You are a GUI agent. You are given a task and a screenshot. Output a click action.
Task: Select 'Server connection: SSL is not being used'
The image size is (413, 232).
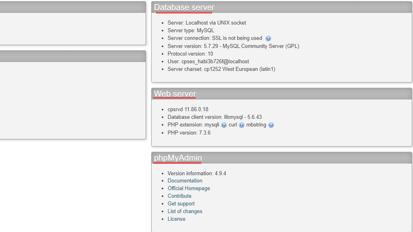(x=215, y=38)
